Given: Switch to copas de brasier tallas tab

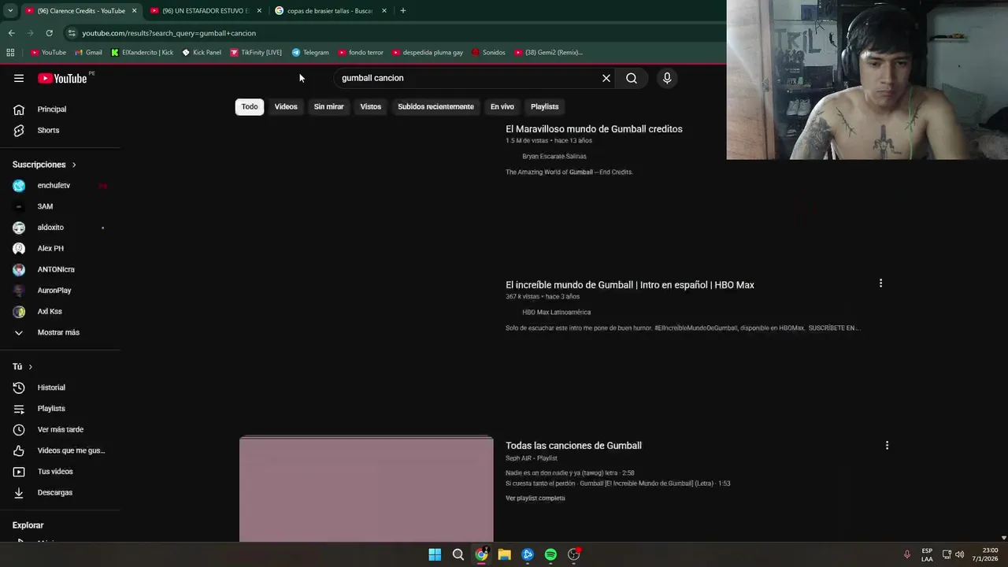Looking at the screenshot, I should [x=329, y=11].
